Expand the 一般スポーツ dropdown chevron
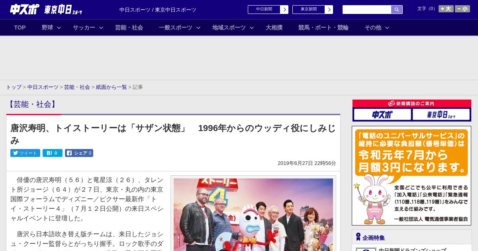This screenshot has height=251, width=478. [x=198, y=28]
